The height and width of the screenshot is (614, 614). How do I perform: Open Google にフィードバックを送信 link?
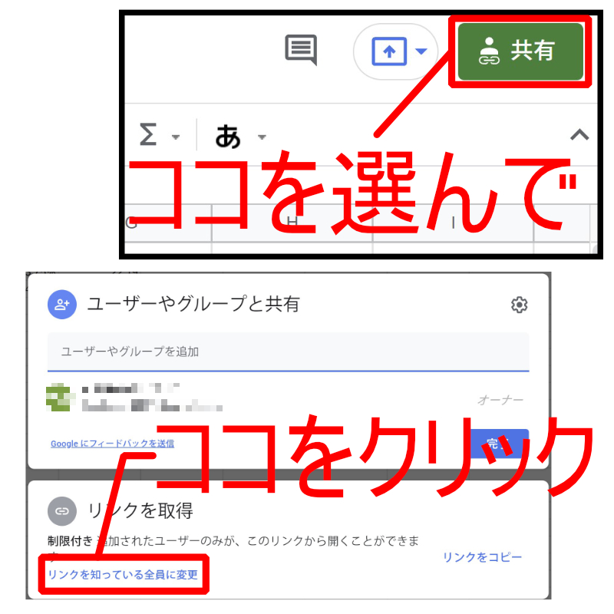(112, 444)
